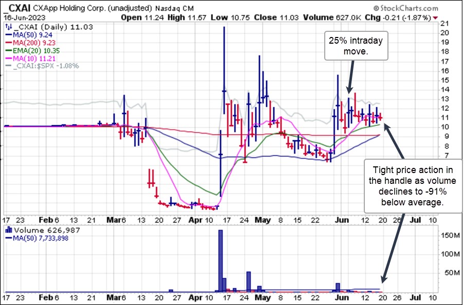
Task: Click the Nasdaq CM exchange label
Action: point(175,8)
